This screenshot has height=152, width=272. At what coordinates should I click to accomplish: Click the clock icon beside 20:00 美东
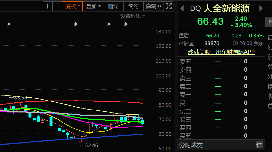tap(235, 43)
